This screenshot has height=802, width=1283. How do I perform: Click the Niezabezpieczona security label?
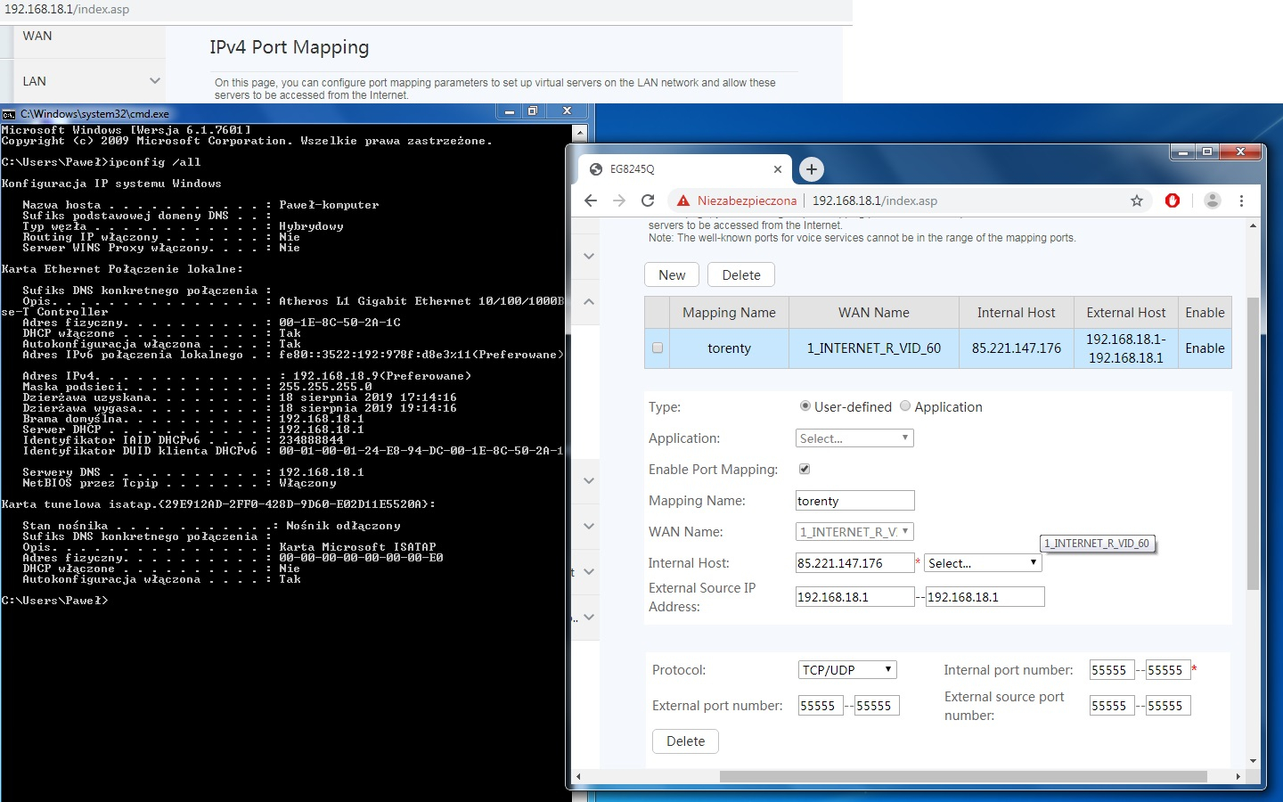pos(747,200)
